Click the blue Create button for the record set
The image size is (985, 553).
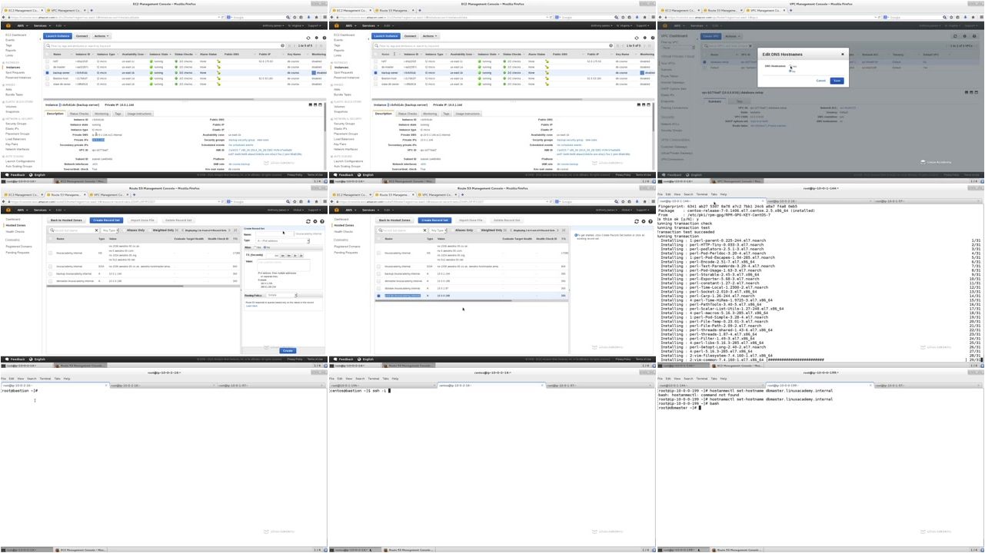(288, 350)
